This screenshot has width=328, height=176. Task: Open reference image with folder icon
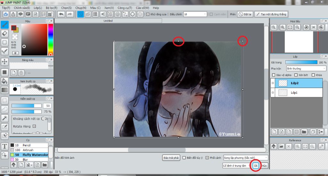(x=281, y=146)
